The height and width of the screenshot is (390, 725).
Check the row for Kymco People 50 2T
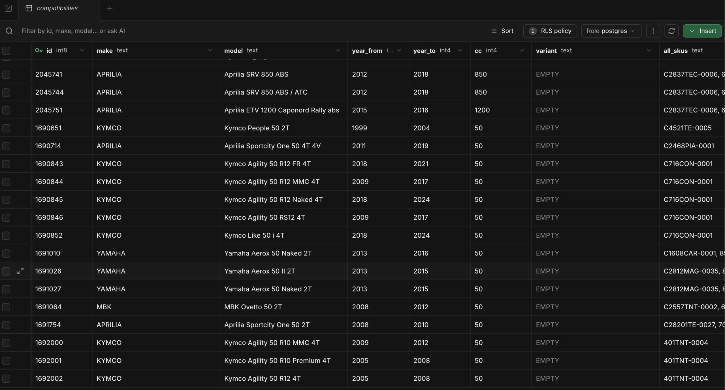pyautogui.click(x=6, y=128)
